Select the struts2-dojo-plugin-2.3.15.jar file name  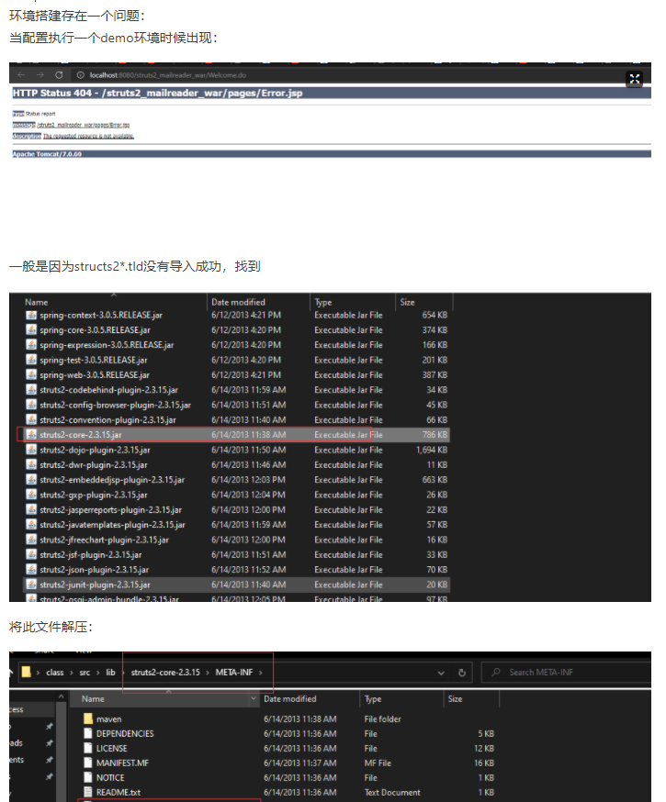pyautogui.click(x=95, y=450)
